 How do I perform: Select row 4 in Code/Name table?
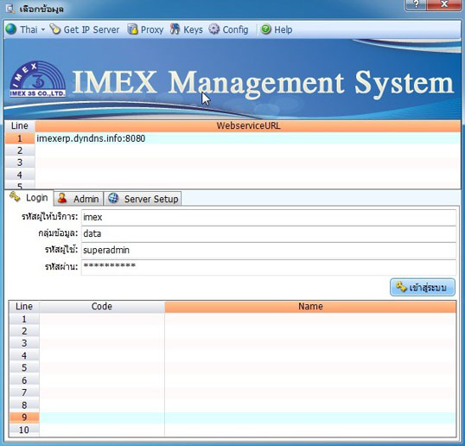pyautogui.click(x=232, y=356)
